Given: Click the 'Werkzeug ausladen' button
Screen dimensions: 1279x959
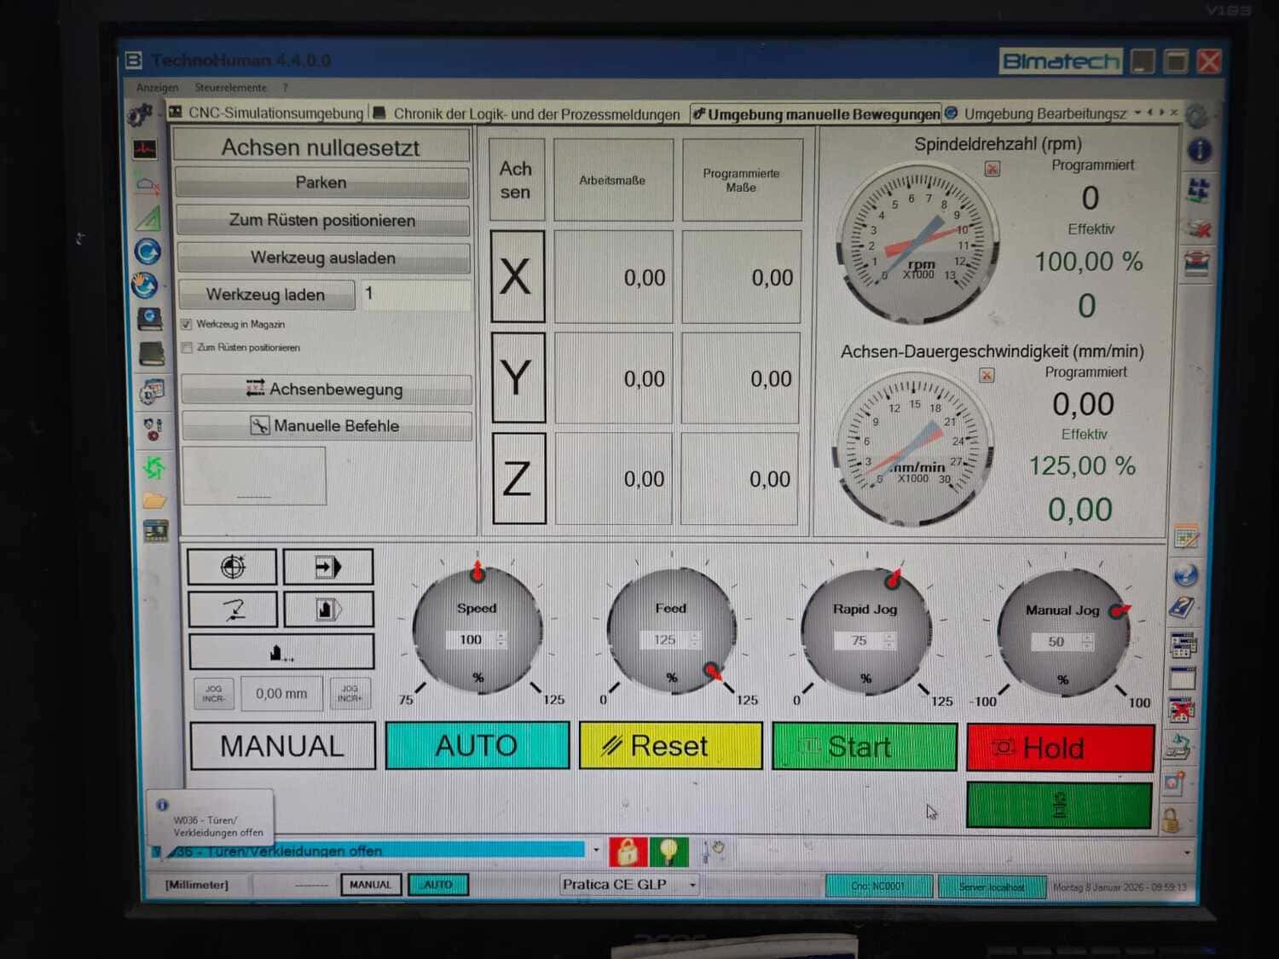Looking at the screenshot, I should coord(322,257).
